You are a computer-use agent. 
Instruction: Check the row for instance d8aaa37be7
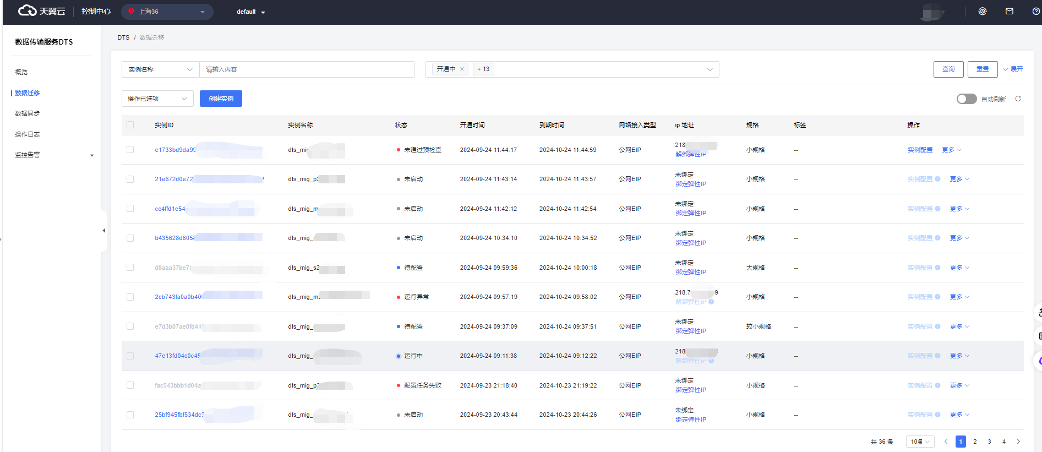coord(130,268)
